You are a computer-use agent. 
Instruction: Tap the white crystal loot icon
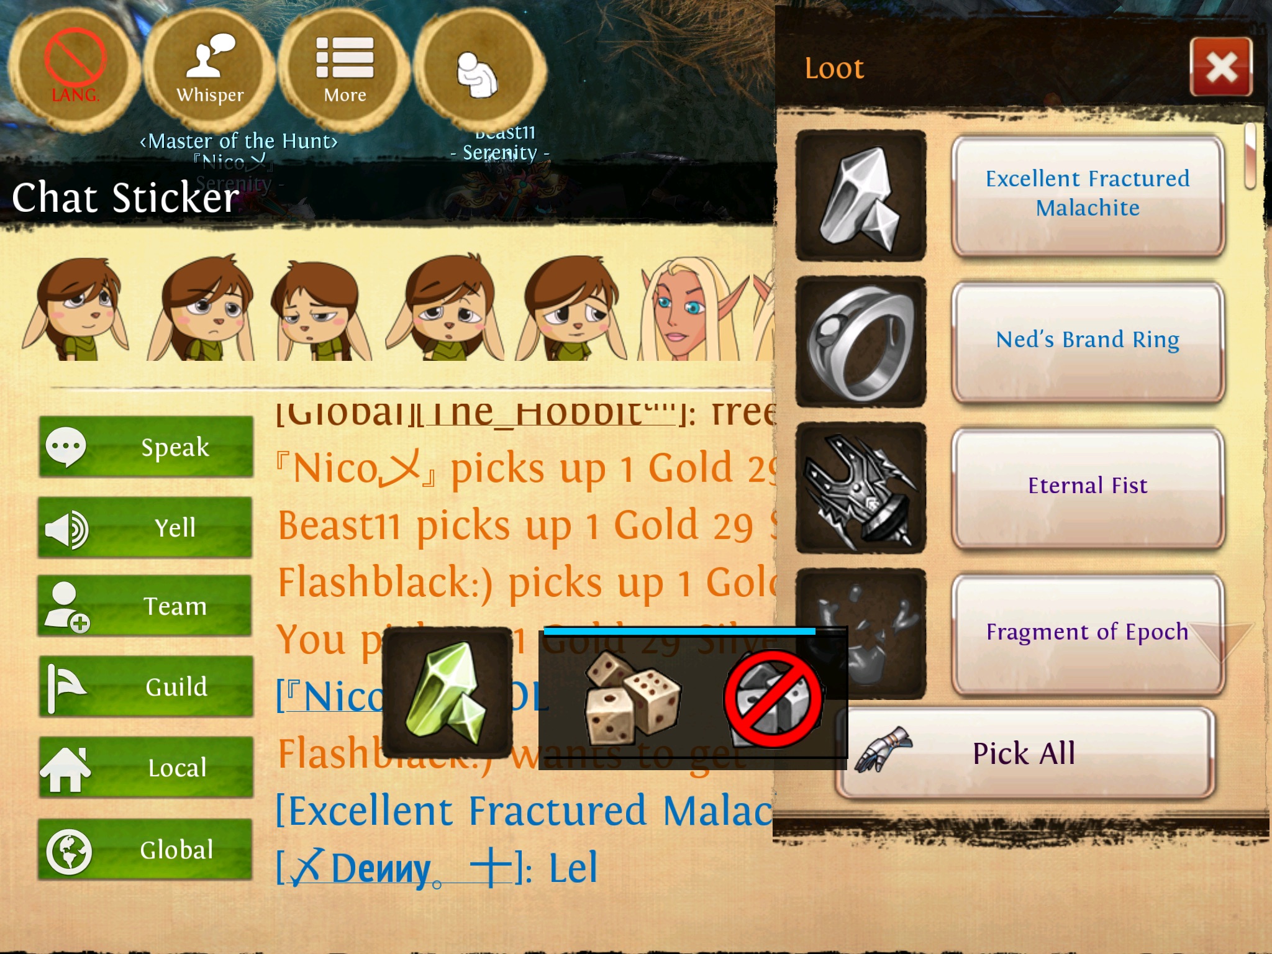click(860, 196)
